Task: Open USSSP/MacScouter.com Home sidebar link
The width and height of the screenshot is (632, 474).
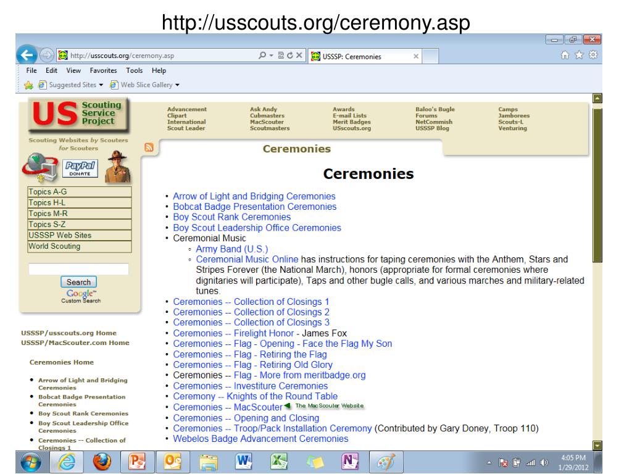Action: (x=75, y=343)
